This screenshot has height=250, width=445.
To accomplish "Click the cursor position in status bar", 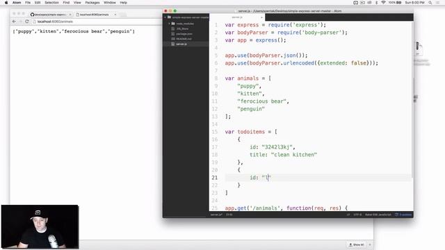I will [229, 215].
